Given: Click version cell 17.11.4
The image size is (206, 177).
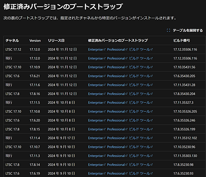Looking at the screenshot, I should coord(35,138).
